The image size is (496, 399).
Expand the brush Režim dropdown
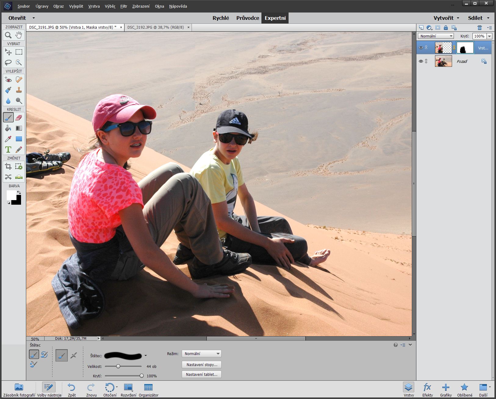pos(201,354)
